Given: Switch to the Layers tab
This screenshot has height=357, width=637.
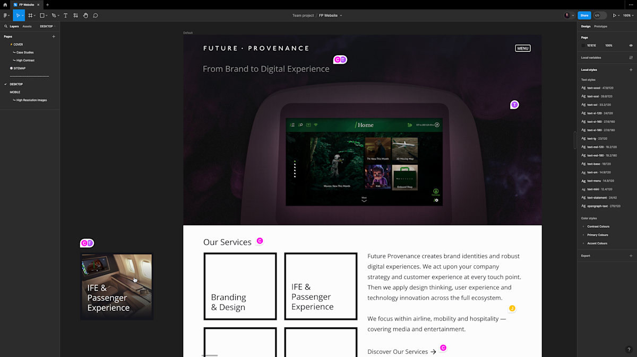Looking at the screenshot, I should 14,26.
